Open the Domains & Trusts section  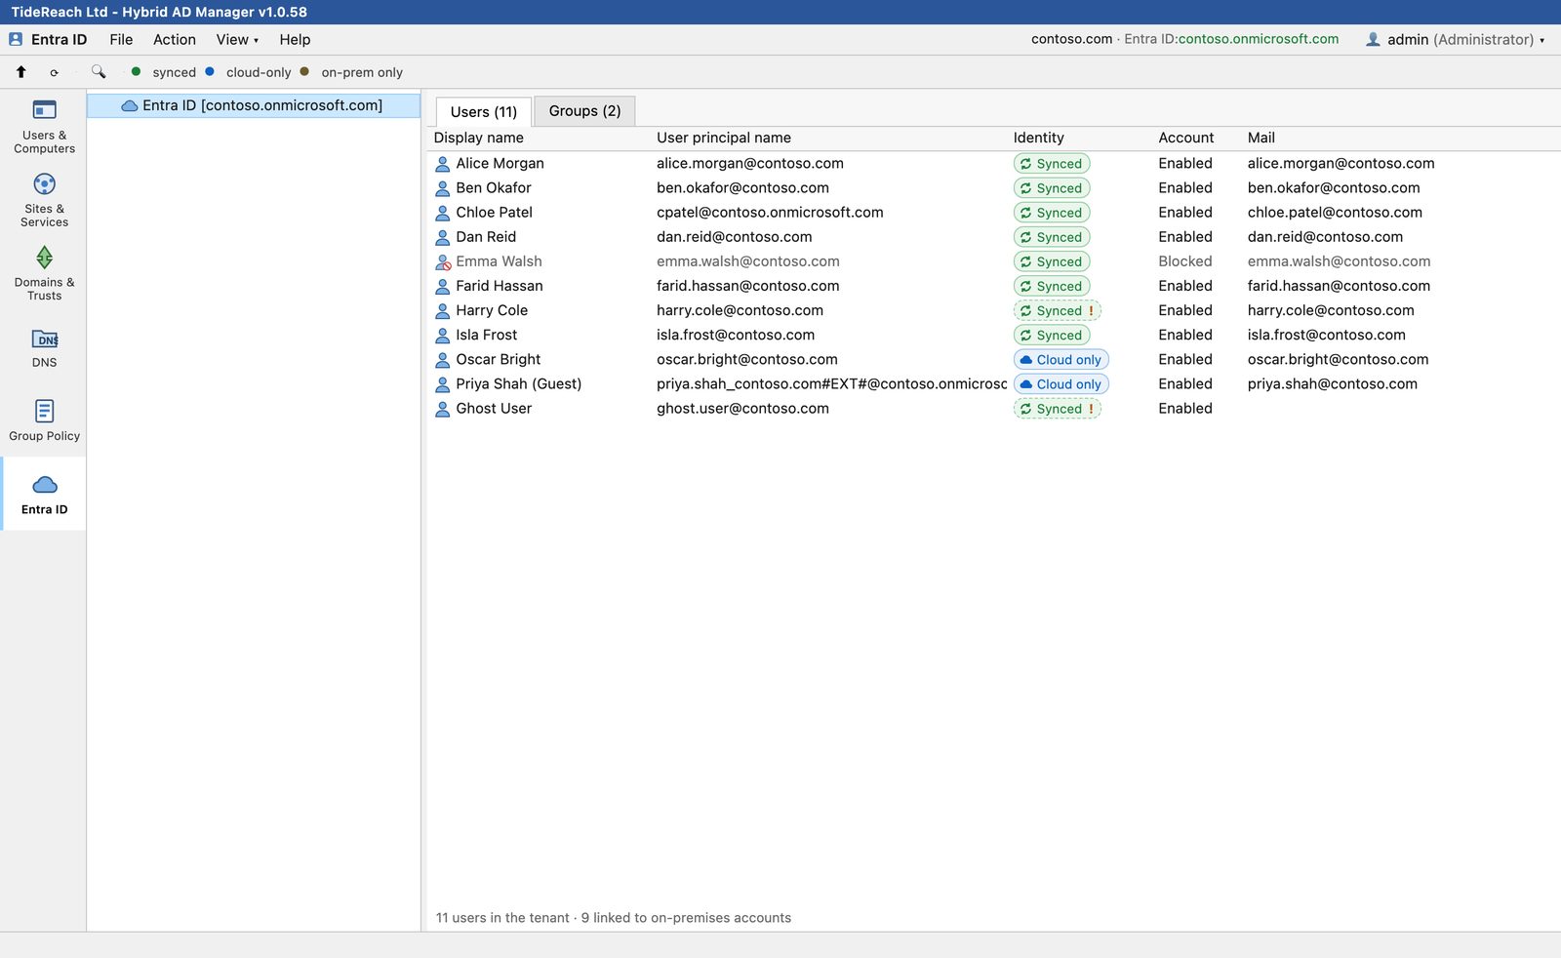click(44, 274)
